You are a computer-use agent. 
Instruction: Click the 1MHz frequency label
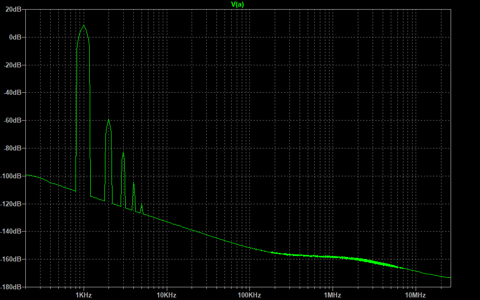coord(333,295)
